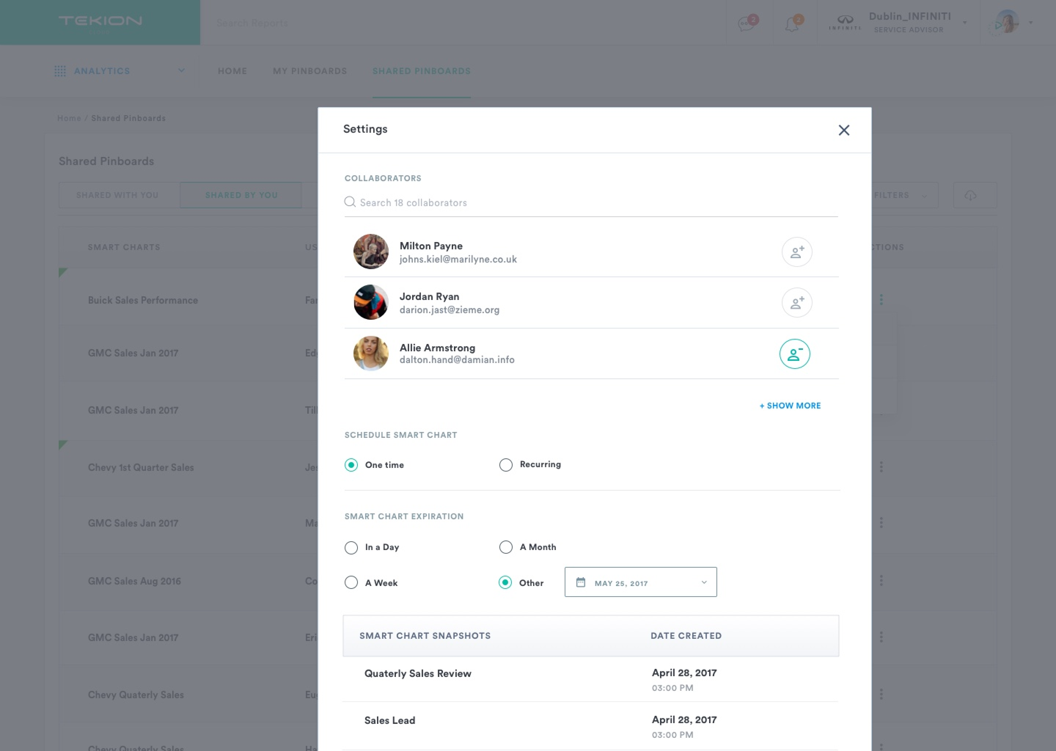This screenshot has width=1056, height=751.
Task: Click Home breadcrumb link
Action: click(x=69, y=118)
